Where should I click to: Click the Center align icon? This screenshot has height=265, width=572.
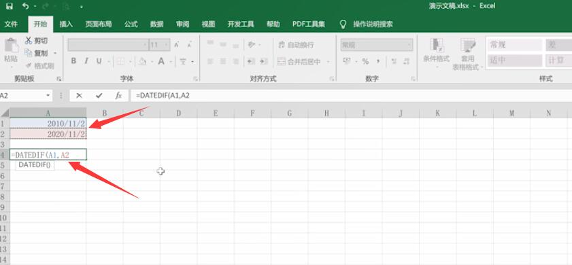(x=223, y=61)
